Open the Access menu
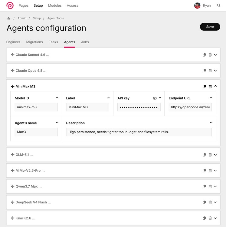226x227 pixels. (x=73, y=5)
